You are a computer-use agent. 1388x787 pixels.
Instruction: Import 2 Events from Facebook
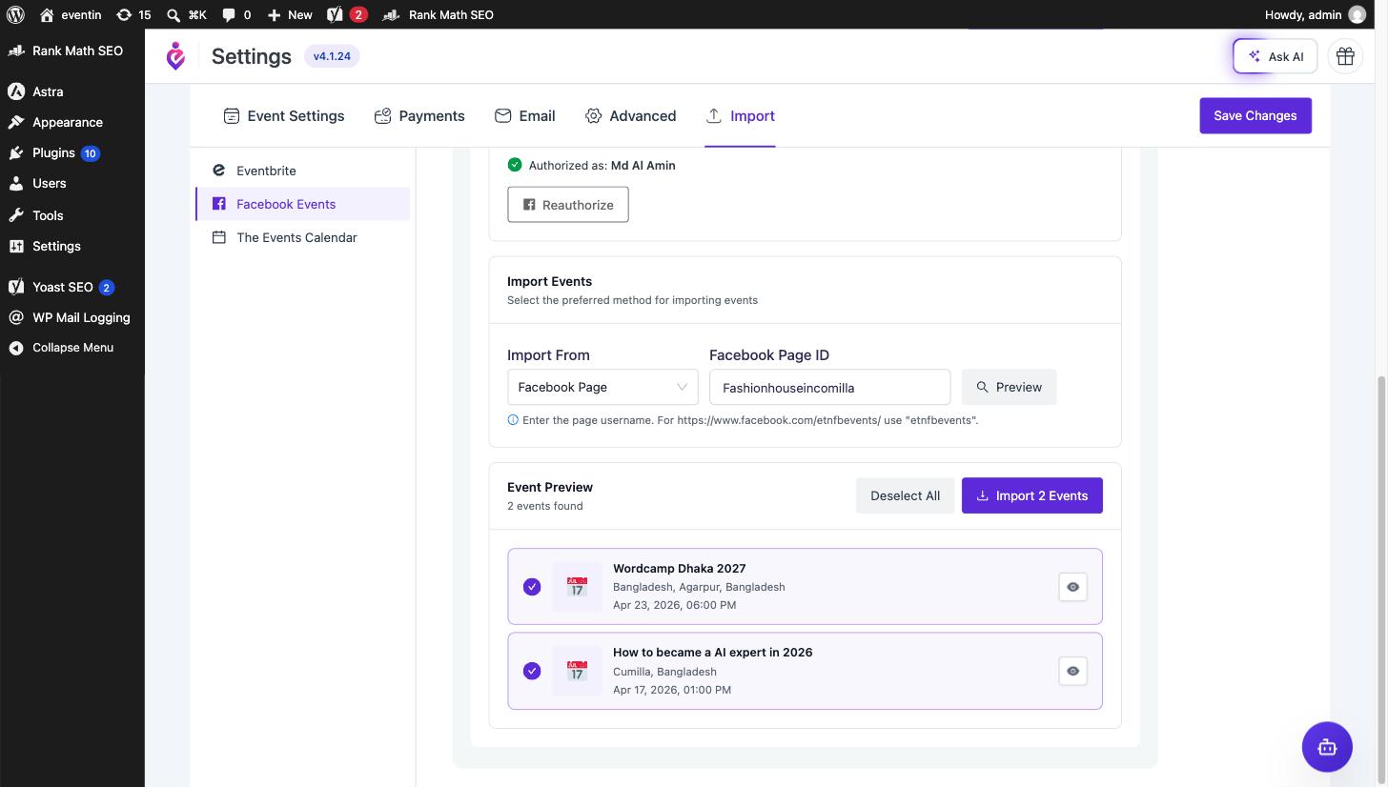pos(1031,495)
